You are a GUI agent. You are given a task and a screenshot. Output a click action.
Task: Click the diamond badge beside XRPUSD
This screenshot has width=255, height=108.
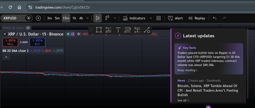point(29,18)
